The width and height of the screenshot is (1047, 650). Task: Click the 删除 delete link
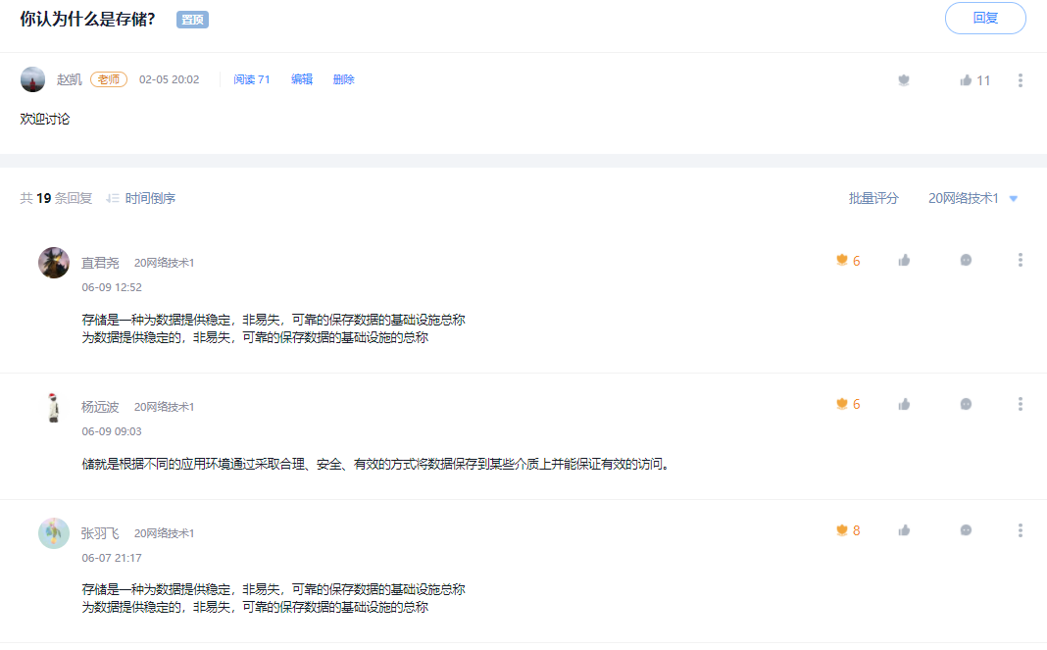point(343,79)
